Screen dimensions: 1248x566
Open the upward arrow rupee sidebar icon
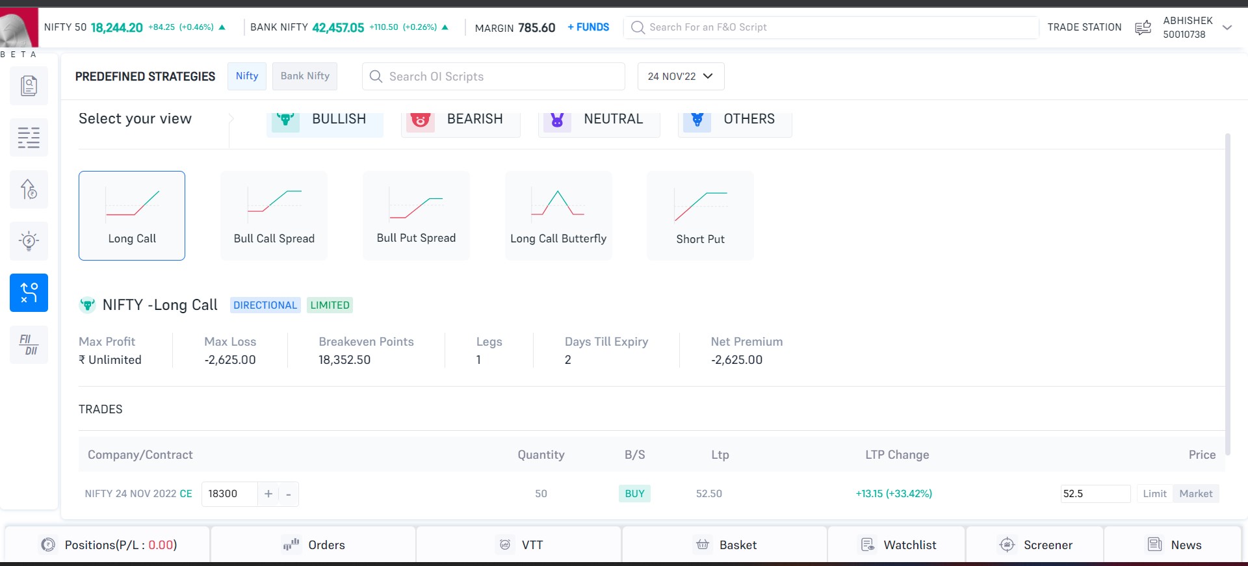[29, 189]
